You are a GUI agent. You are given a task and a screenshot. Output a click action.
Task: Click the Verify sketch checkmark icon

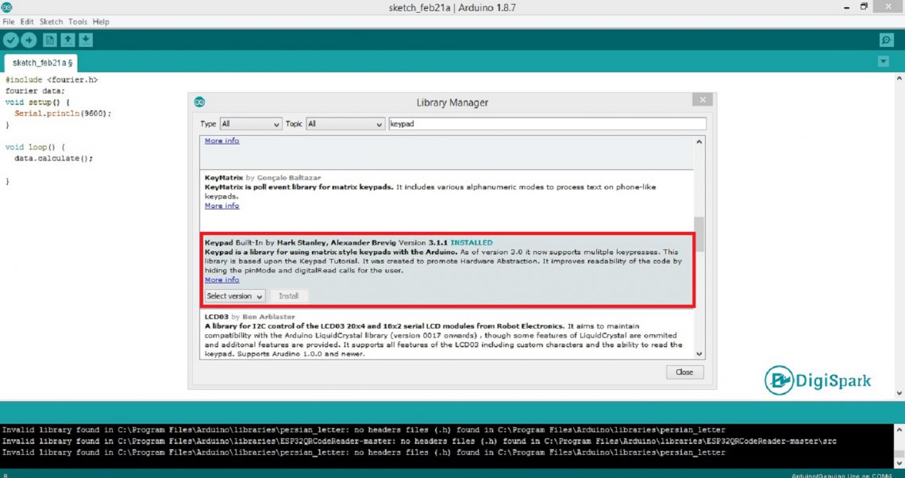click(10, 40)
